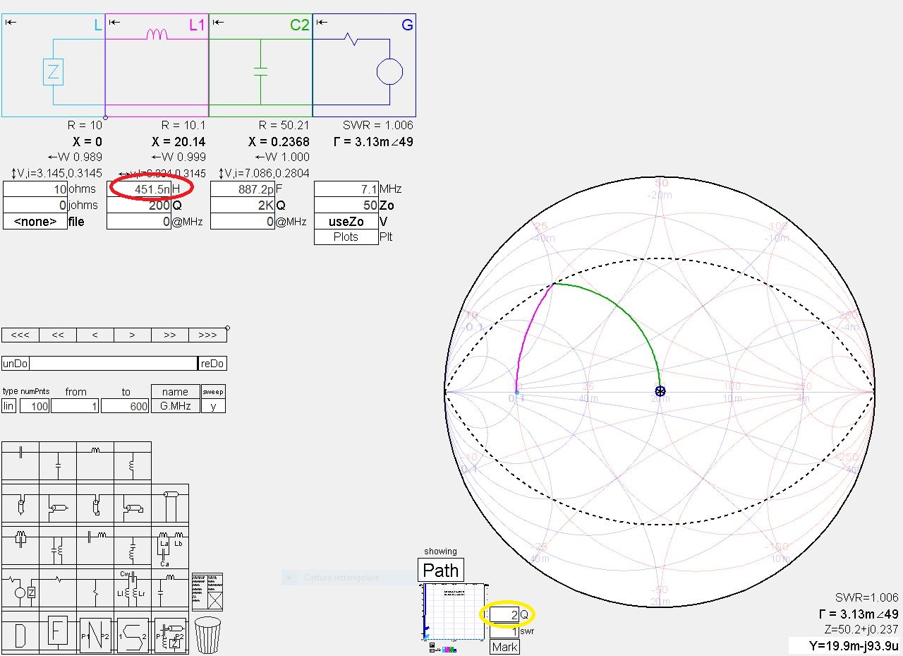Screen dimensions: 903x656
Task: Collapse arrow on the L load block
Action: tap(11, 22)
